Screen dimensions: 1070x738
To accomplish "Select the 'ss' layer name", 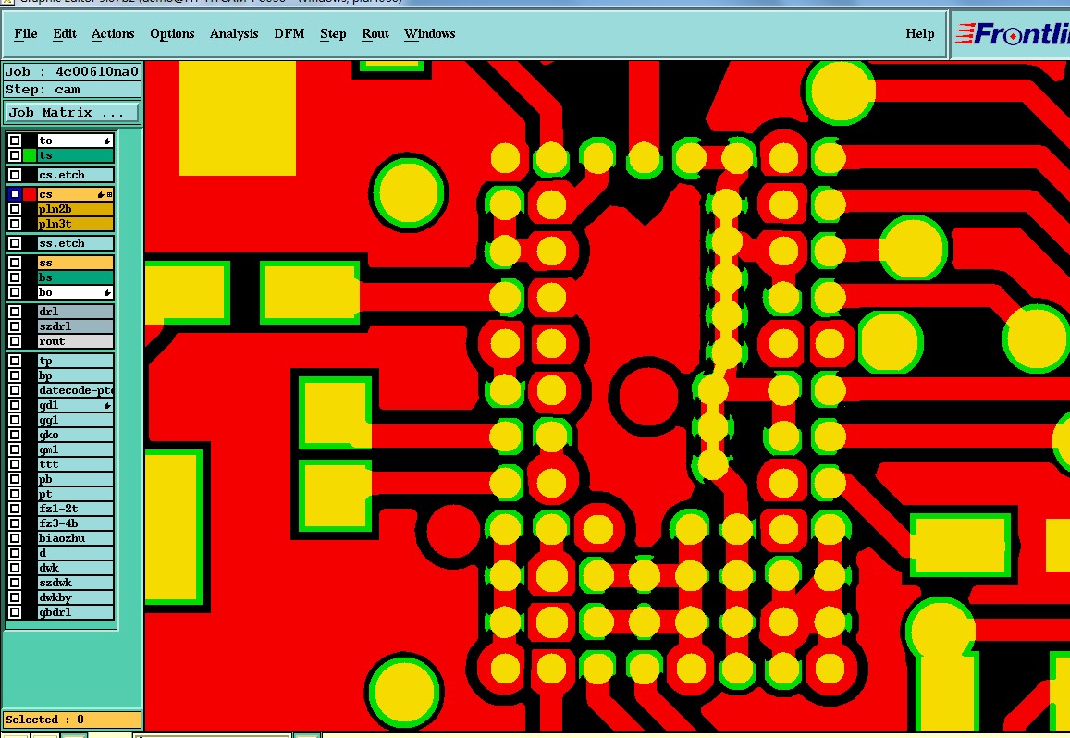I will (75, 263).
